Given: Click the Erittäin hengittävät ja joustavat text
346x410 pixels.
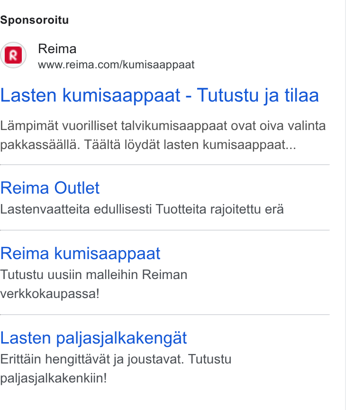Looking at the screenshot, I should tap(92, 359).
